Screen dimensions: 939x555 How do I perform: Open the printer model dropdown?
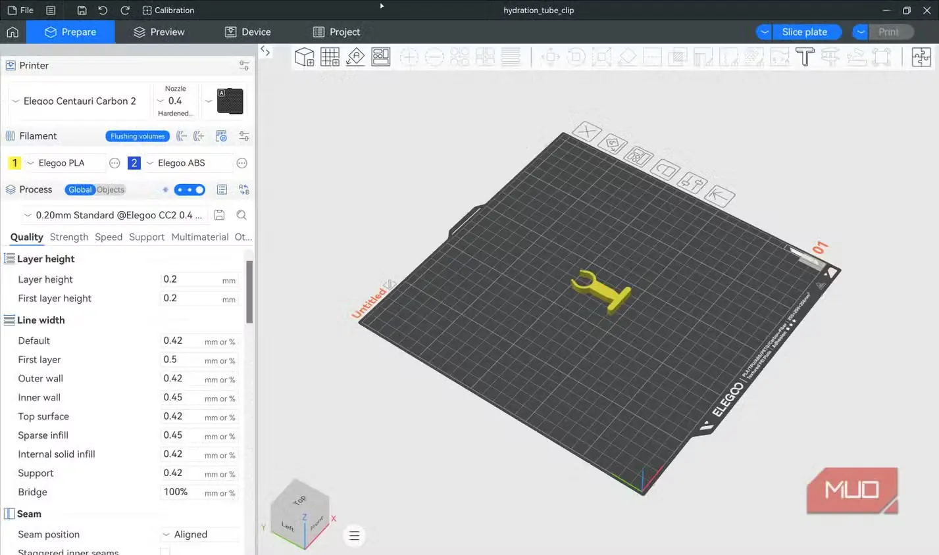[80, 101]
